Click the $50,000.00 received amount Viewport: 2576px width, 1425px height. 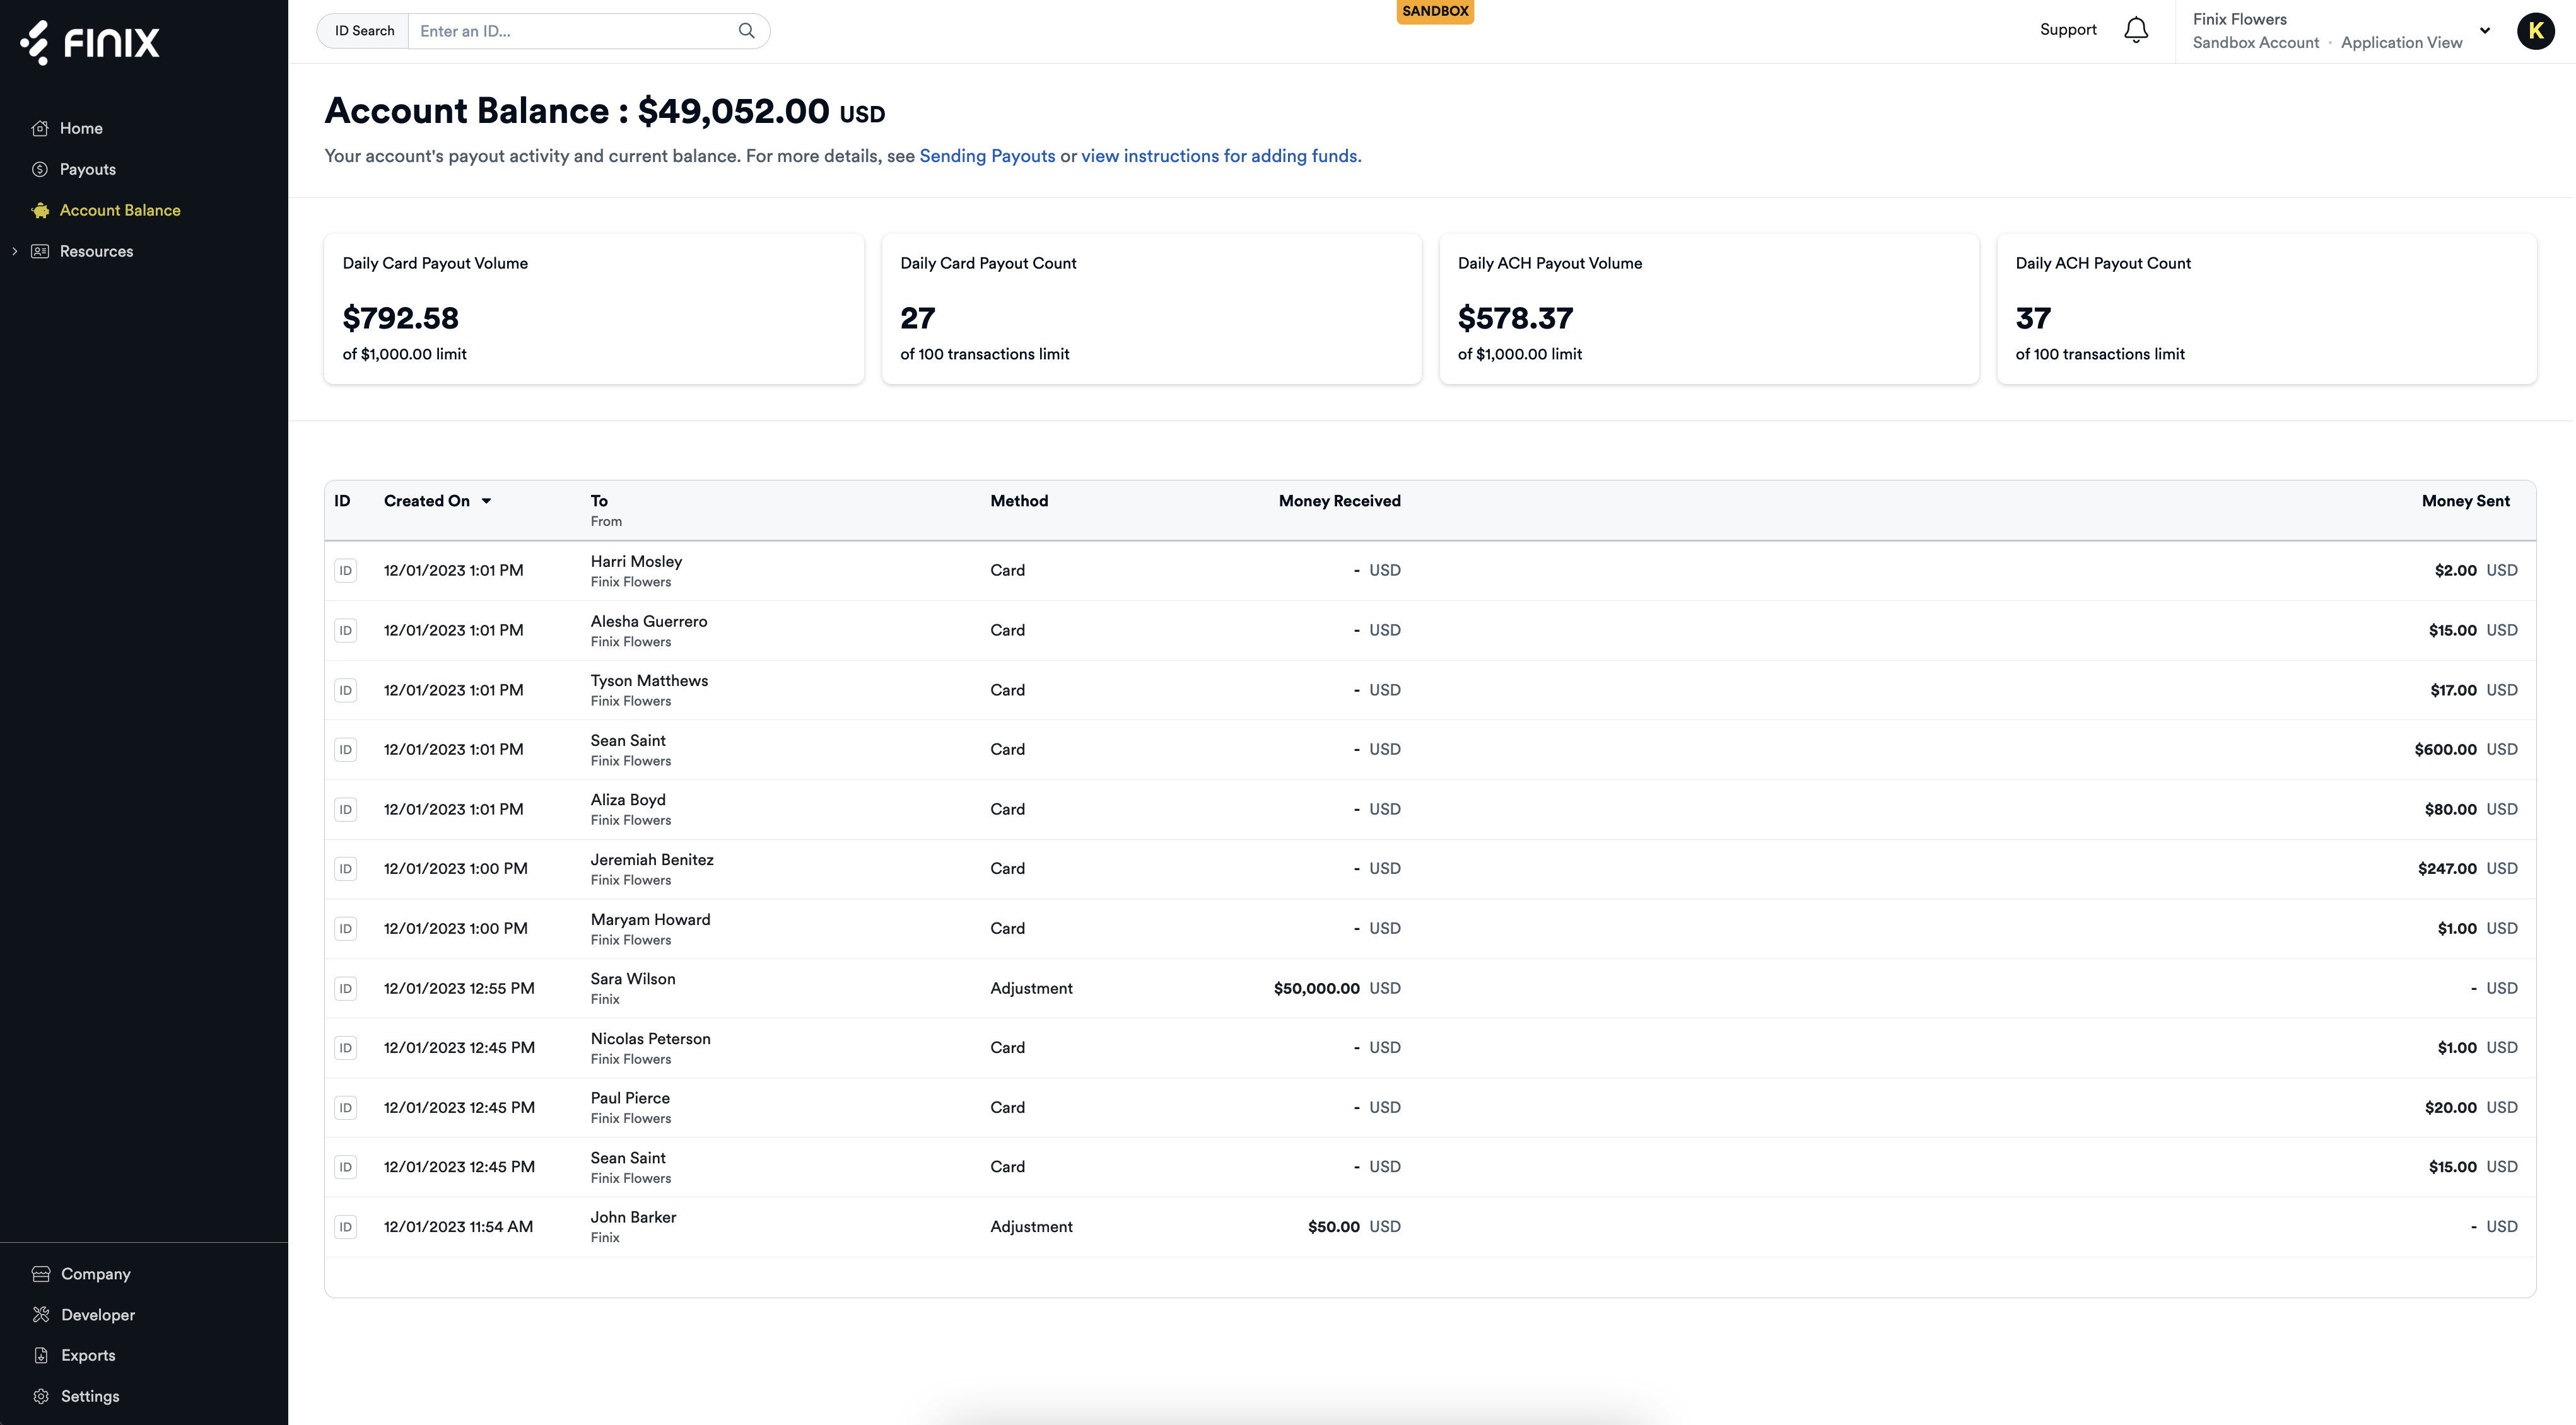1316,988
